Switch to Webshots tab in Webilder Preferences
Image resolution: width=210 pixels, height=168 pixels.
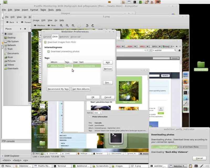point(64,37)
